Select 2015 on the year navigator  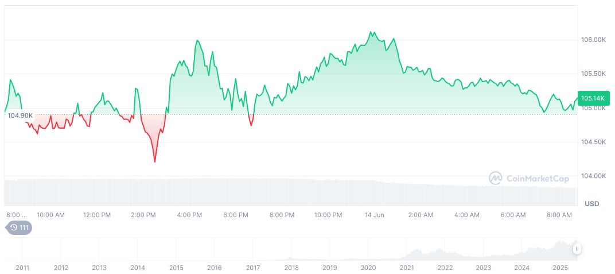(x=176, y=268)
